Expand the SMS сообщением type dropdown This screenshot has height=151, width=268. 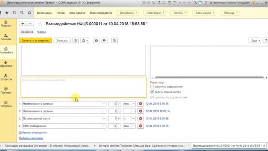pos(104,126)
